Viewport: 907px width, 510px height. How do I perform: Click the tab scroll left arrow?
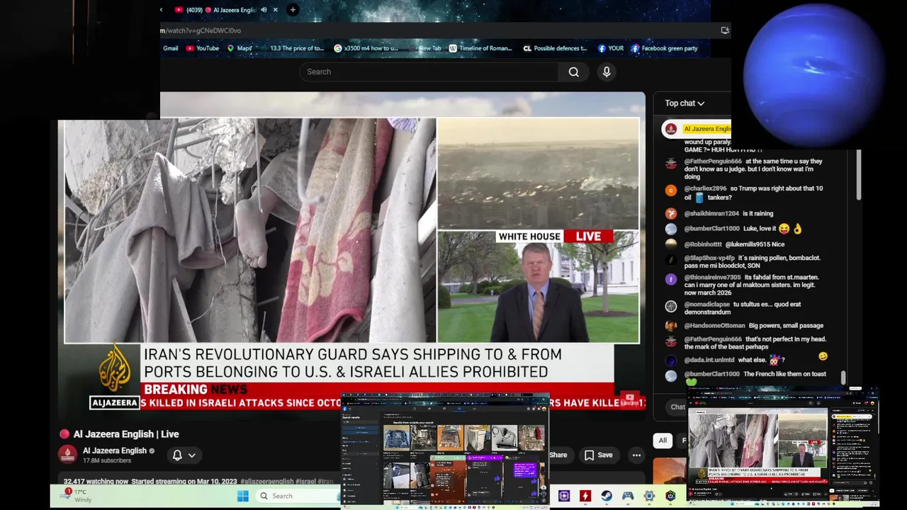(162, 10)
